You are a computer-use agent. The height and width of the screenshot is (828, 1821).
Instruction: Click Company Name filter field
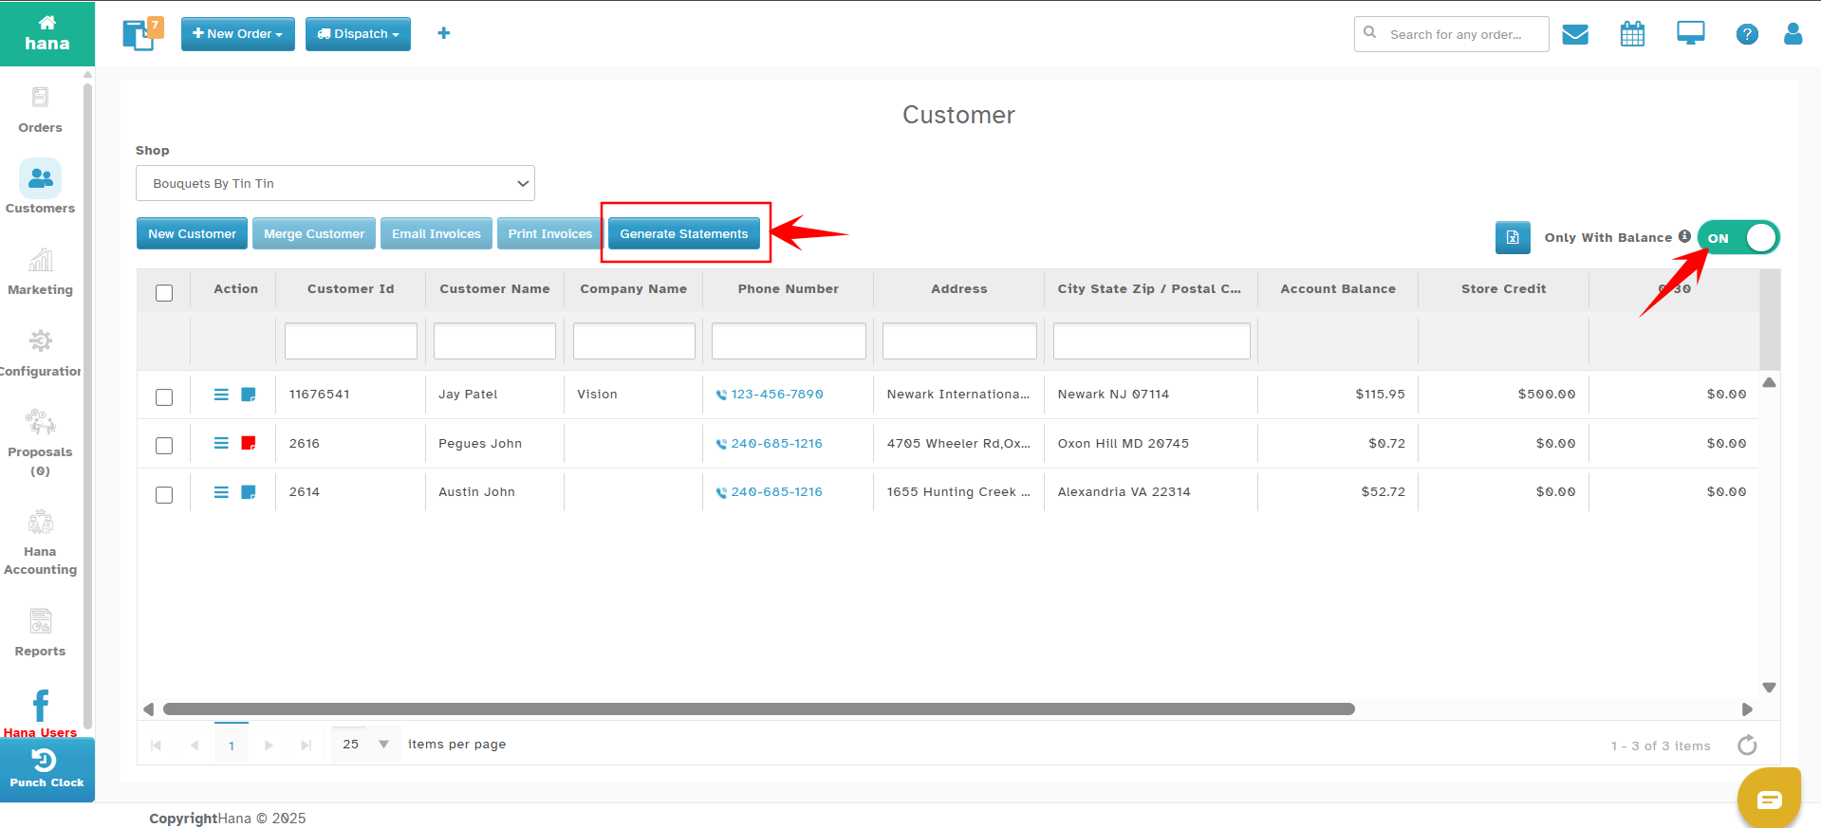point(634,340)
